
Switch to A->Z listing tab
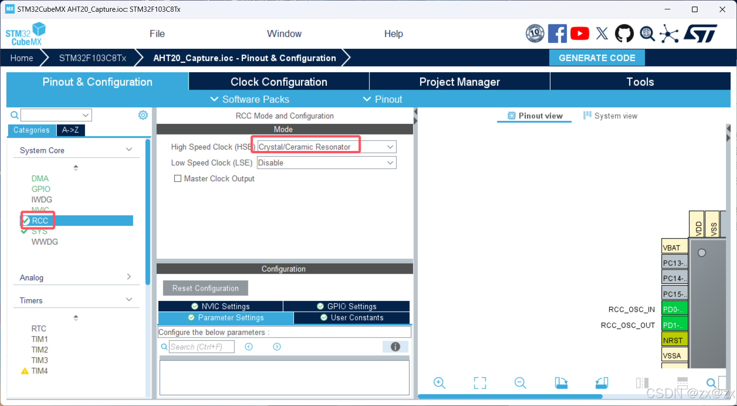70,130
